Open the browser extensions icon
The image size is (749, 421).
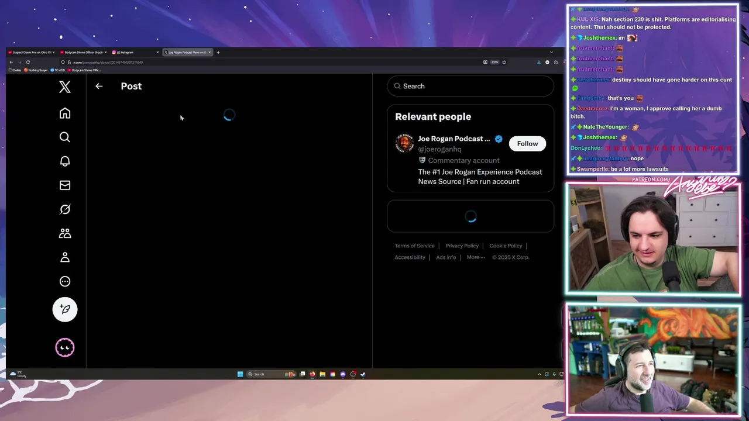[556, 62]
